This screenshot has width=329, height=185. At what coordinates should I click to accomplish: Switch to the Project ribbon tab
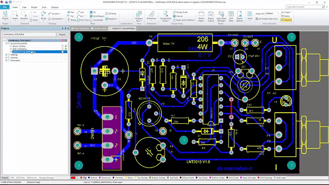(34, 7)
